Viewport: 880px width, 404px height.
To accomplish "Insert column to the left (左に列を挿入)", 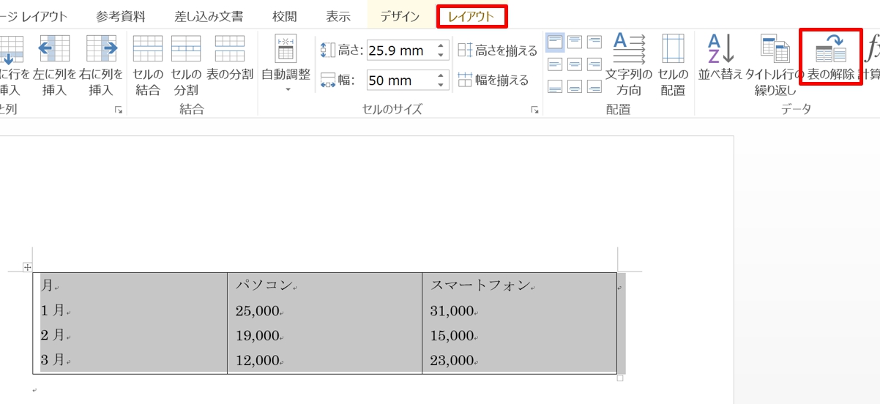I will [54, 65].
